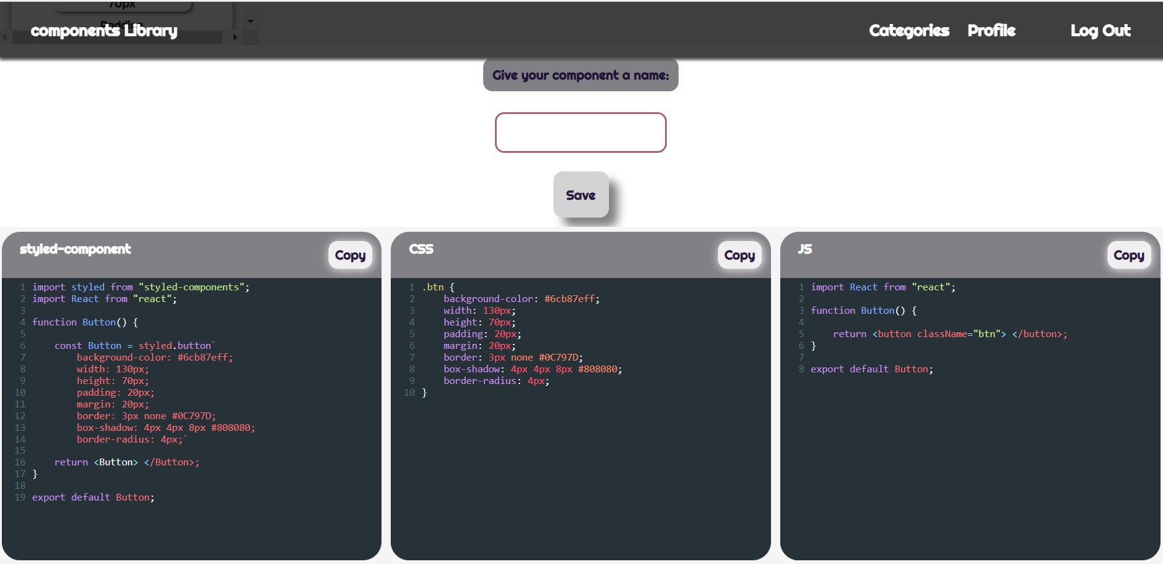The width and height of the screenshot is (1163, 564).
Task: Click the CSS panel title
Action: coord(421,249)
